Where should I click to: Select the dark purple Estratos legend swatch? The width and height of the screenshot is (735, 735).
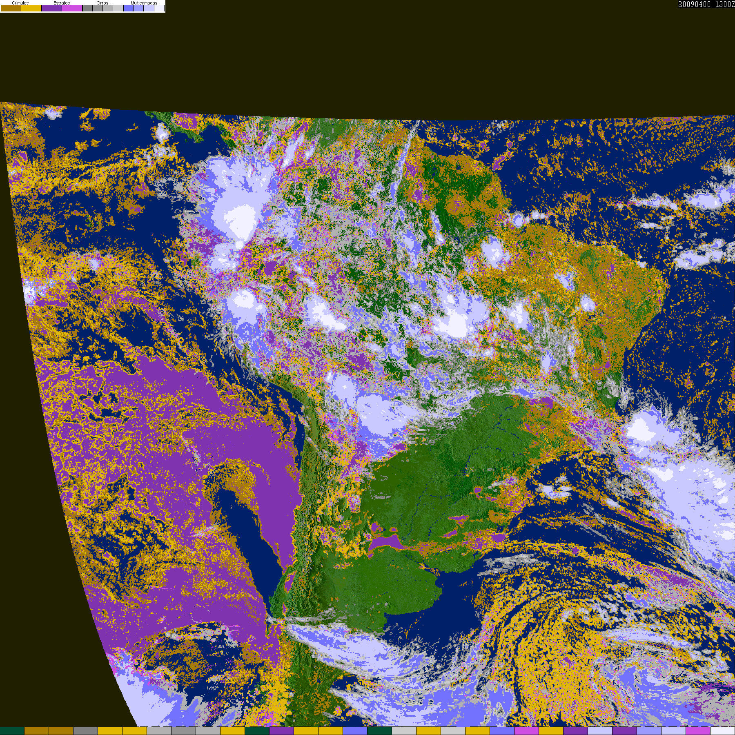tap(52, 8)
